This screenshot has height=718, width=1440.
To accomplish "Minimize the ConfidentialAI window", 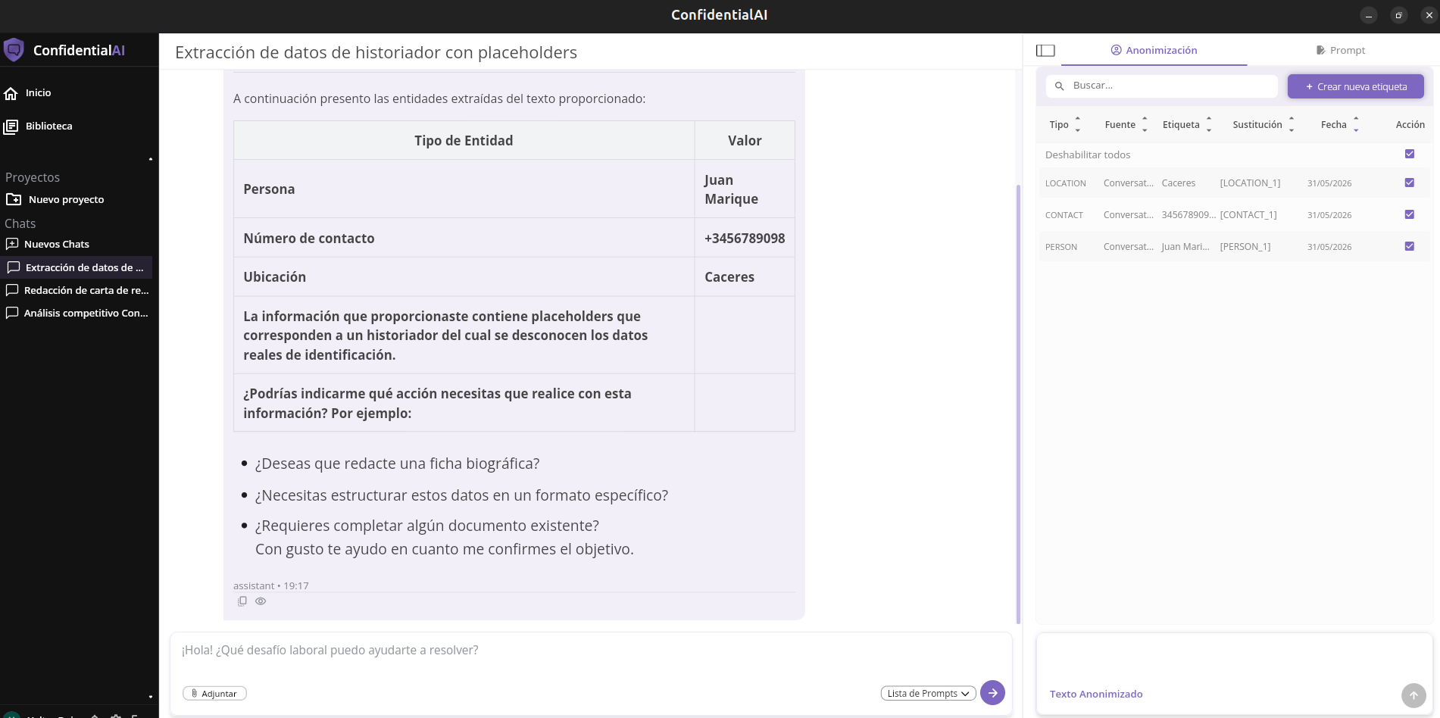I will (1369, 16).
